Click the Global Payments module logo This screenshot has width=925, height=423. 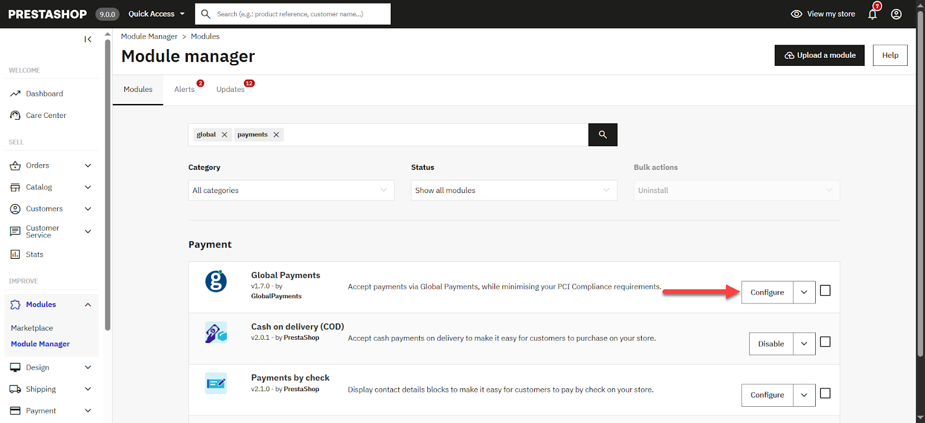pyautogui.click(x=216, y=281)
